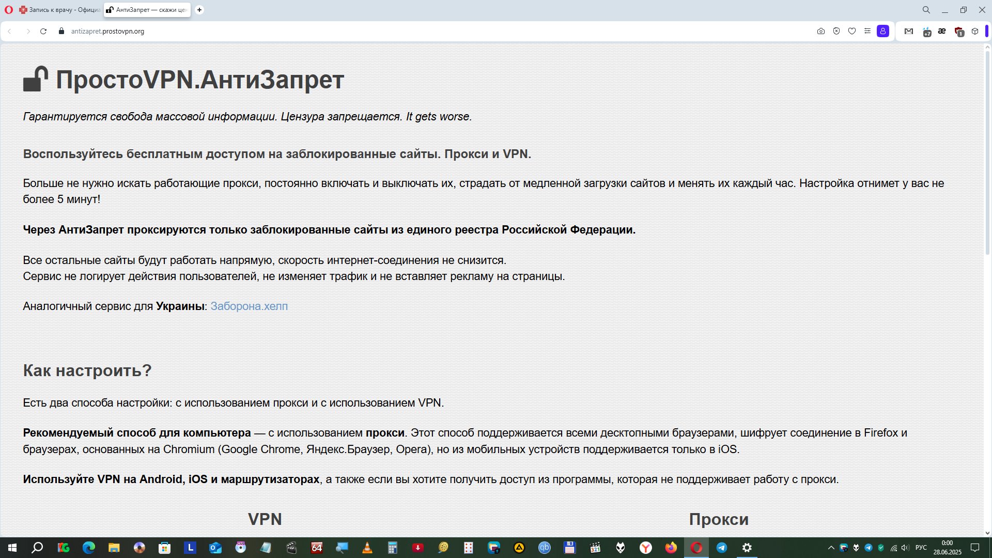Reload the page
This screenshot has width=992, height=558.
tap(43, 32)
